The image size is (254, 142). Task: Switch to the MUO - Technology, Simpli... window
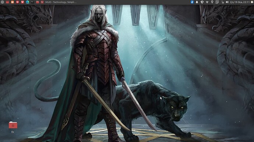pyautogui.click(x=59, y=2)
